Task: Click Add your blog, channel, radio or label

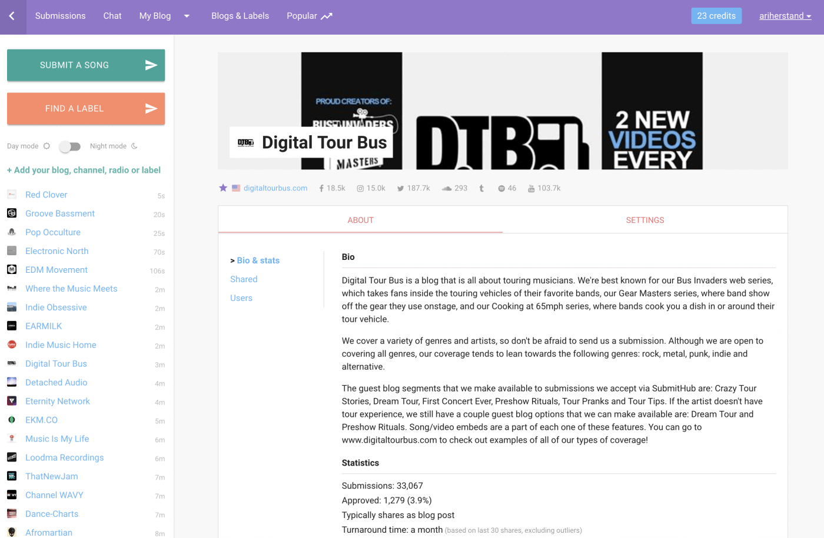Action: (x=84, y=170)
